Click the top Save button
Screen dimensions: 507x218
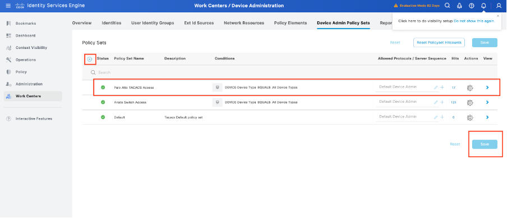(485, 43)
